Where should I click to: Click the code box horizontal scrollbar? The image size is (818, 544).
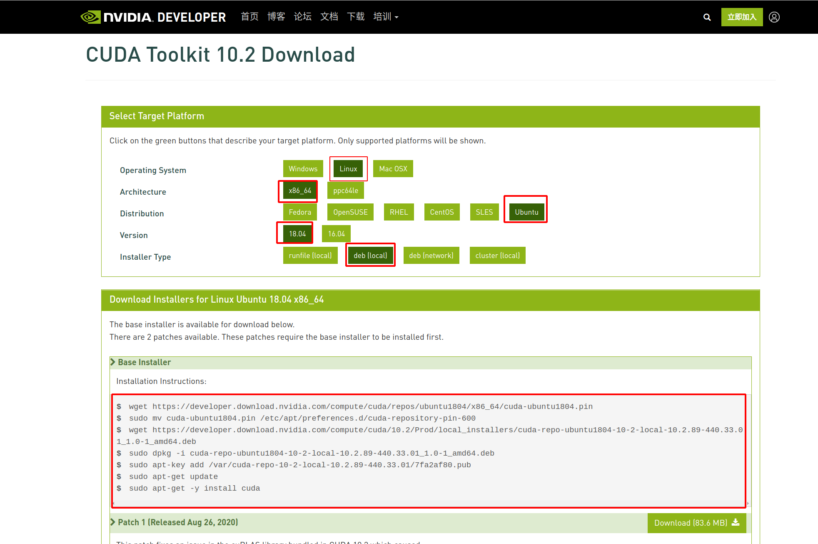click(x=429, y=504)
